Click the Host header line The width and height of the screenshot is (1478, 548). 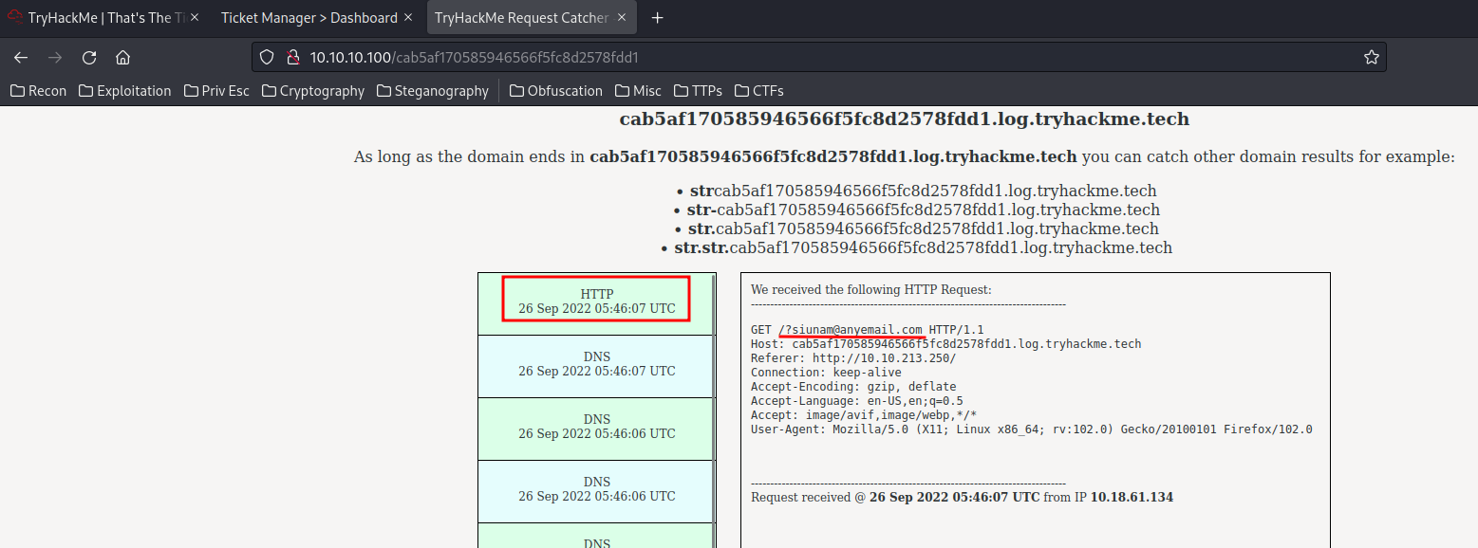pyautogui.click(x=945, y=344)
